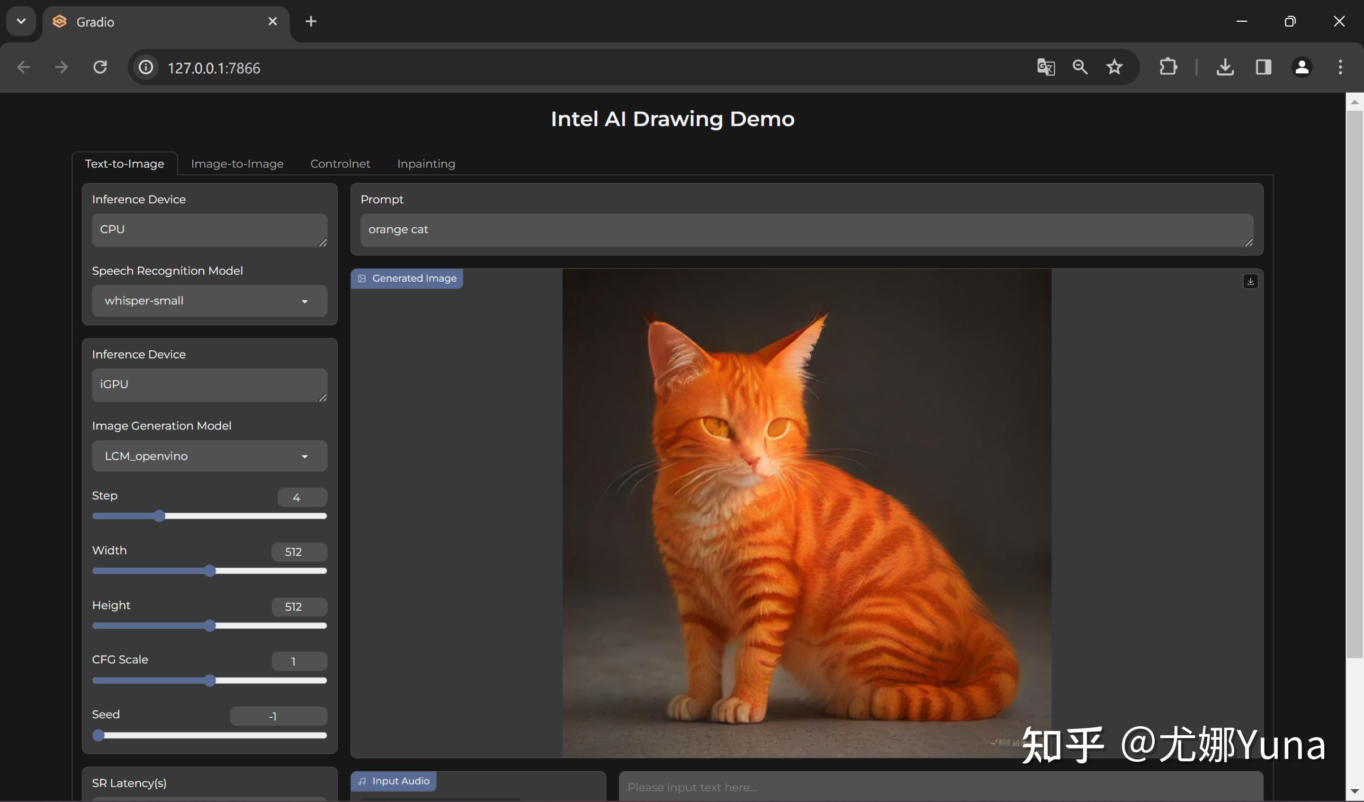
Task: Click the Width value input box
Action: pos(298,551)
